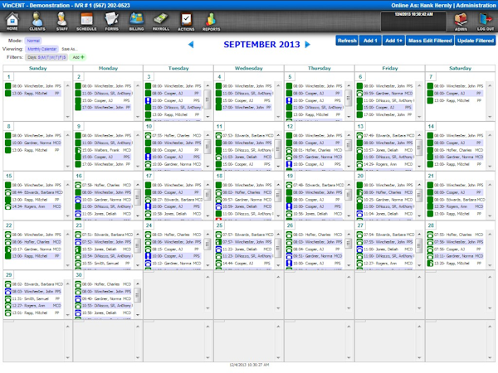Click green status icon for 08:00 Winchester on September 1
The height and width of the screenshot is (373, 498).
[8, 86]
